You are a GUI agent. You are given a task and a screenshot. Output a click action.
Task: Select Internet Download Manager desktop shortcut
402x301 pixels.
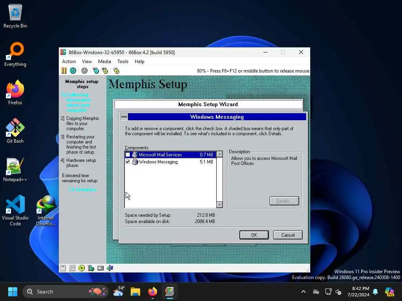46,210
